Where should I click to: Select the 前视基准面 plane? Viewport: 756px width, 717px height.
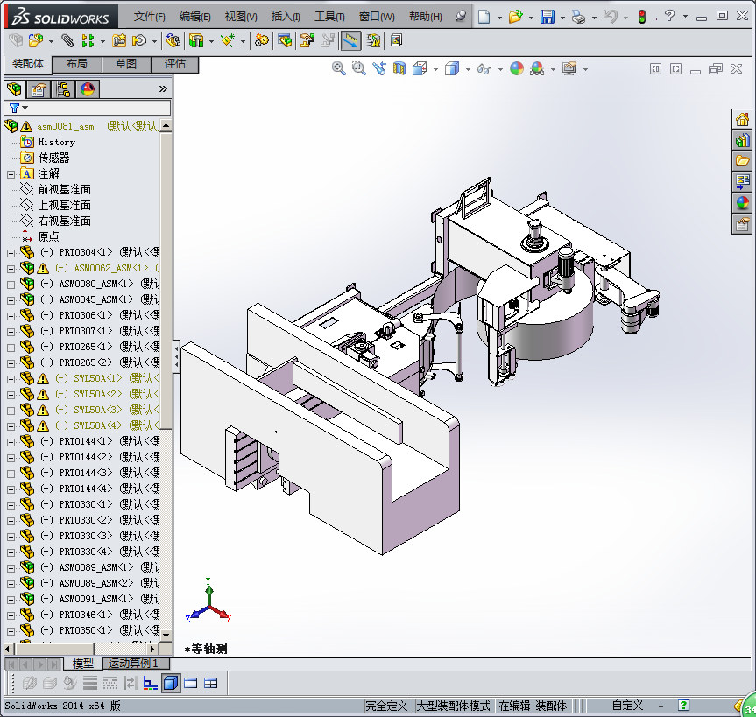[65, 189]
